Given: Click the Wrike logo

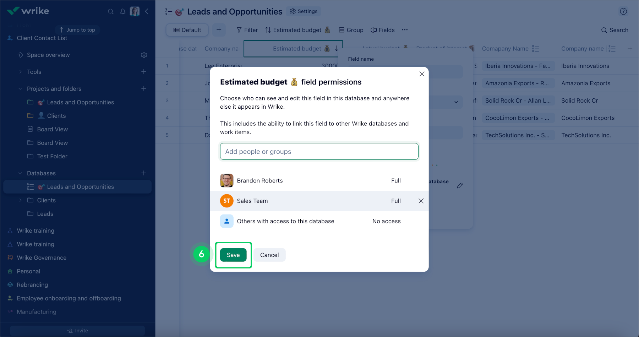Looking at the screenshot, I should (28, 11).
